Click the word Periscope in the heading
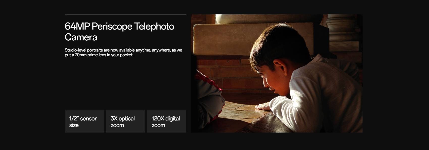The width and height of the screenshot is (429, 150). 112,27
